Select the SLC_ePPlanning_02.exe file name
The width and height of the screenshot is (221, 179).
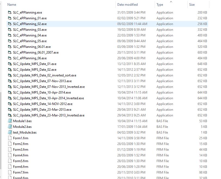click(30, 24)
